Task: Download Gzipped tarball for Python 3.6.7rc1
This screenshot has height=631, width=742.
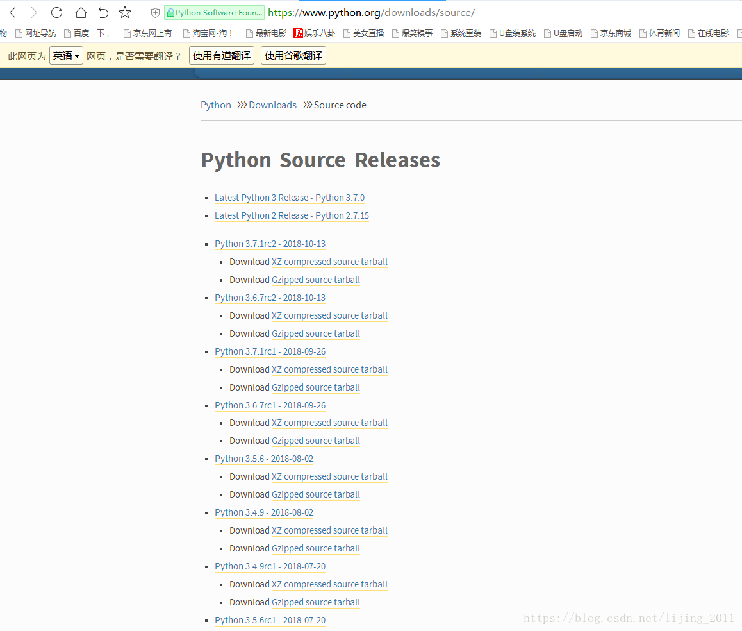Action: click(316, 441)
